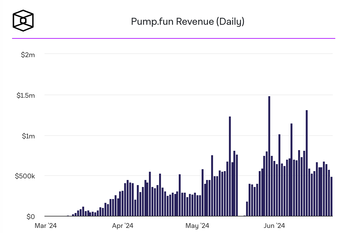Click the $2m y-axis label
This screenshot has width=341, height=233.
tap(28, 55)
